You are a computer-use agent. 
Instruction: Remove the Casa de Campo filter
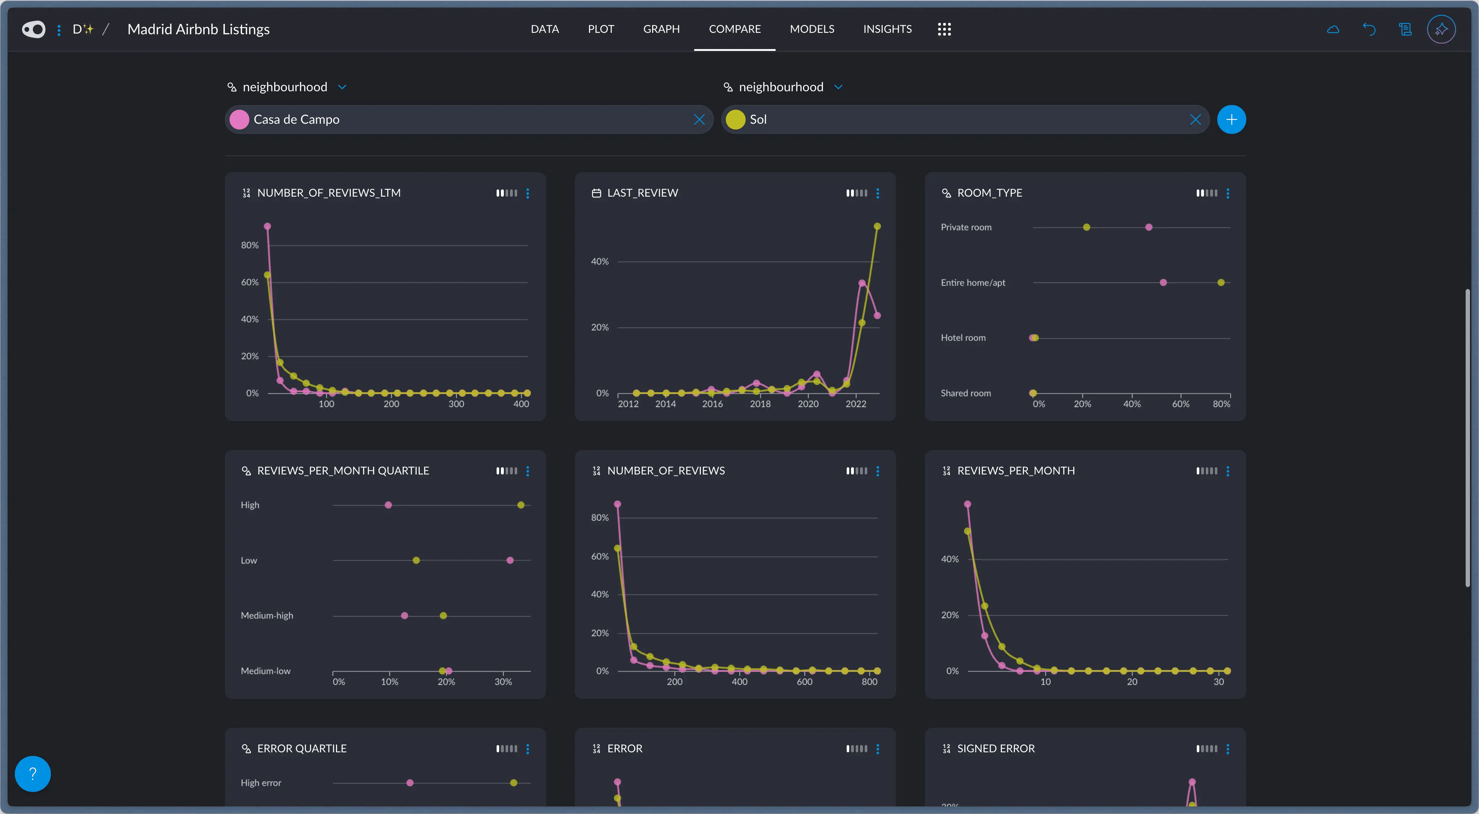(699, 119)
